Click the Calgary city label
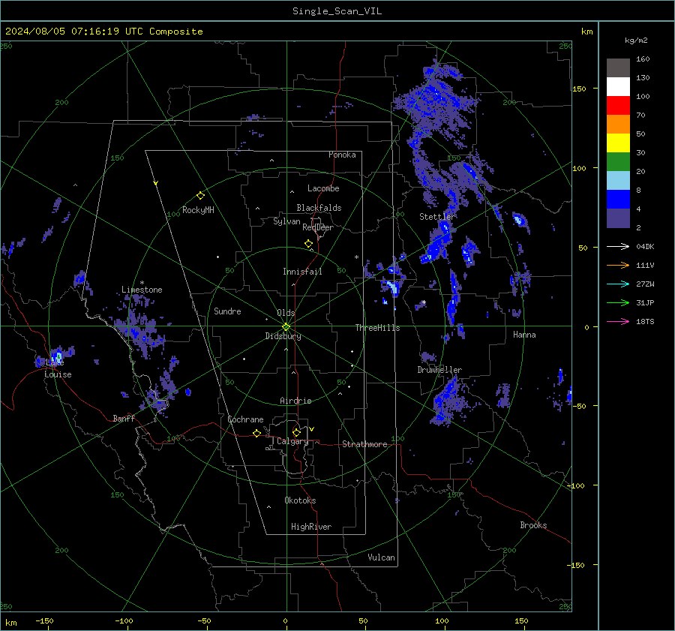This screenshot has width=675, height=631. pos(292,441)
